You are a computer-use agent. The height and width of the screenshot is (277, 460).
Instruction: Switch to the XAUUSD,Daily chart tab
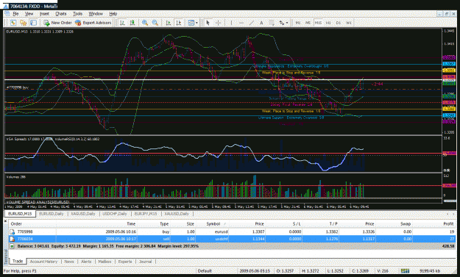point(177,214)
